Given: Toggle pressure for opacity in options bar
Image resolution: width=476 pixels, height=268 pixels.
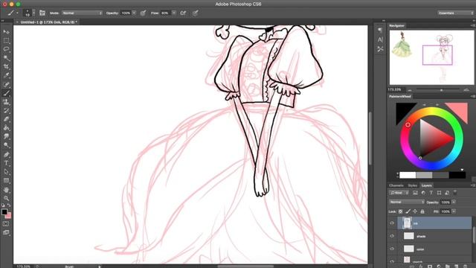Looking at the screenshot, I should 144,13.
